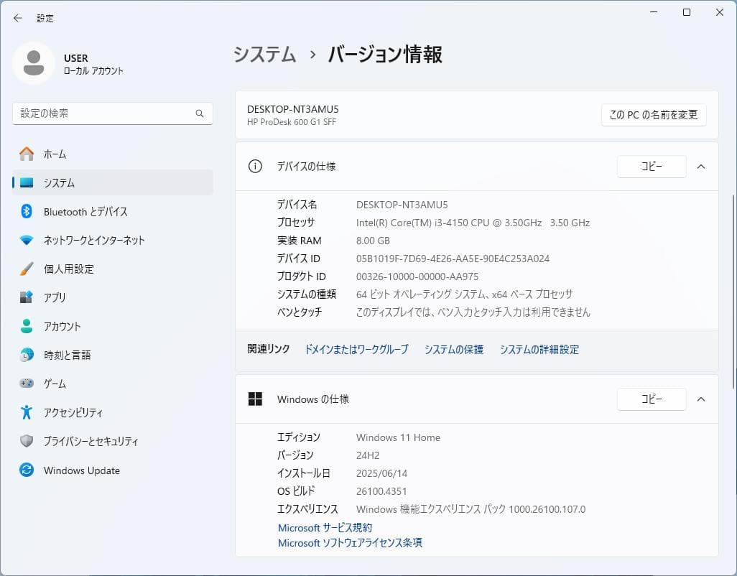Open the ゲーム settings icon
The width and height of the screenshot is (737, 576).
[25, 384]
